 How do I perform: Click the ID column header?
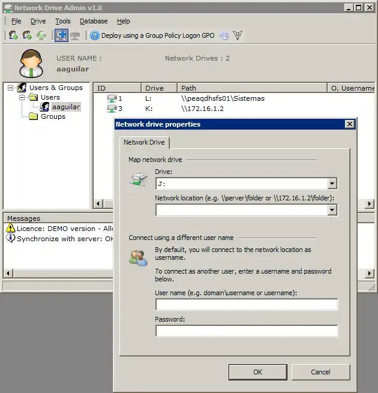(118, 88)
